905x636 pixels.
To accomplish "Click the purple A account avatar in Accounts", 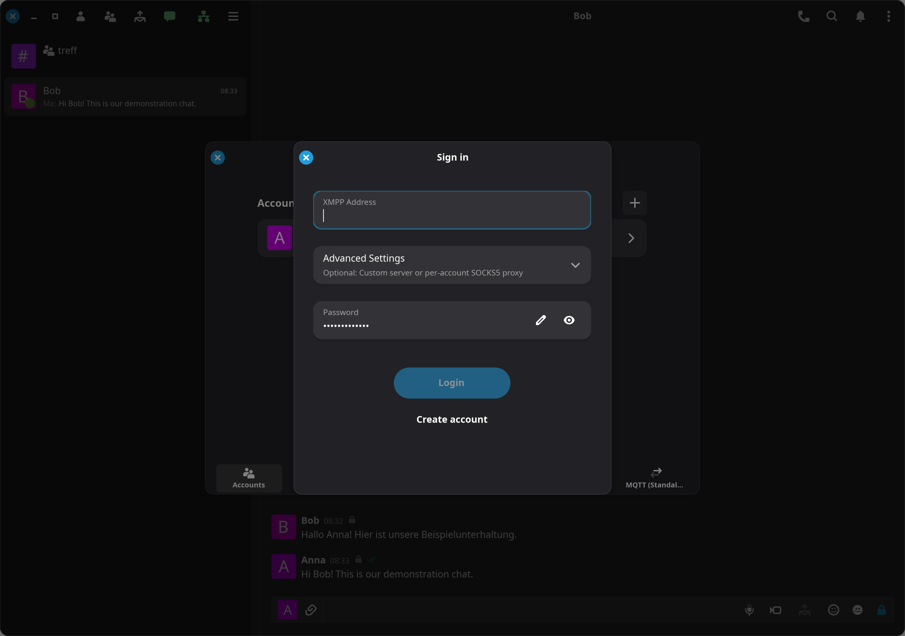I will click(280, 237).
